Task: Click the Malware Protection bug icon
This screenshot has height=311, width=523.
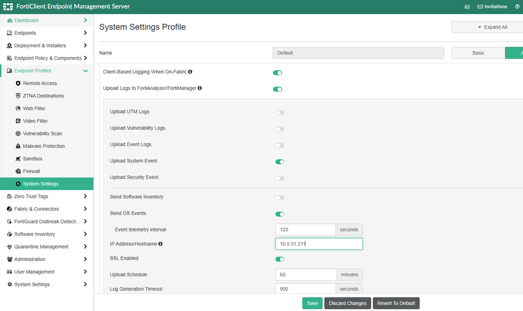Action: (18, 146)
